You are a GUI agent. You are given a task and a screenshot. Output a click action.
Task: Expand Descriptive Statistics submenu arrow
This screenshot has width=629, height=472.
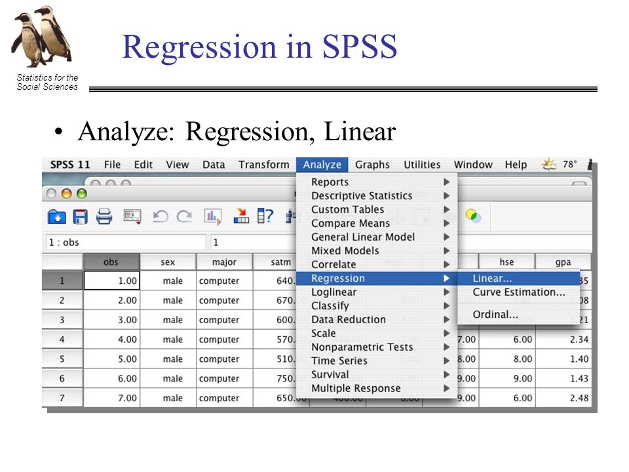coord(446,195)
